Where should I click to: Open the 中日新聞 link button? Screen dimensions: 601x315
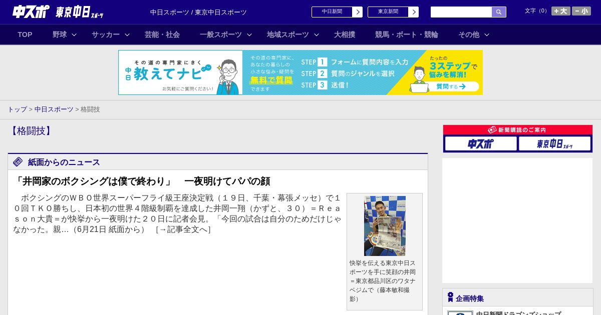click(332, 12)
